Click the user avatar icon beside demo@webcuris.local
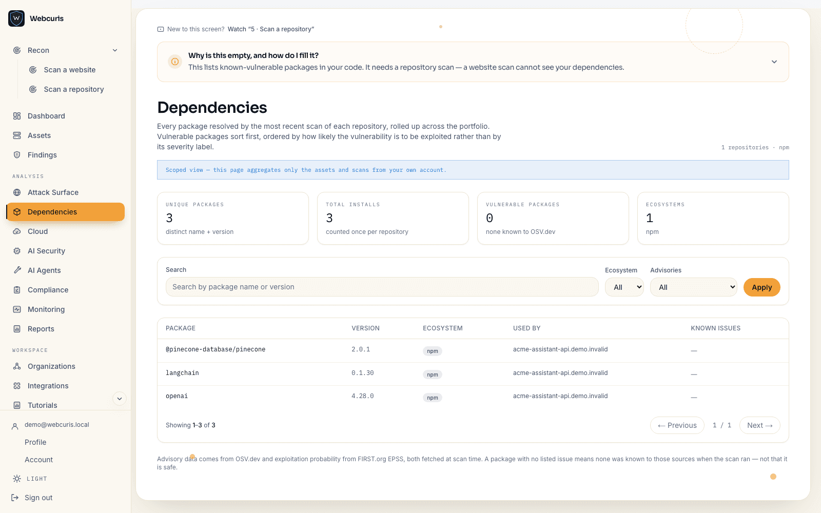This screenshot has height=513, width=821. [x=15, y=426]
